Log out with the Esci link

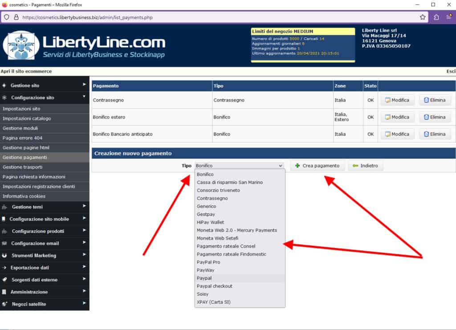[451, 71]
